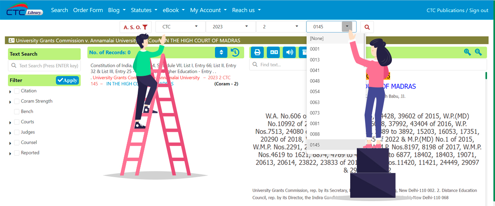Play audio with the speaker icon
This screenshot has height=206, width=495.
pos(289,52)
